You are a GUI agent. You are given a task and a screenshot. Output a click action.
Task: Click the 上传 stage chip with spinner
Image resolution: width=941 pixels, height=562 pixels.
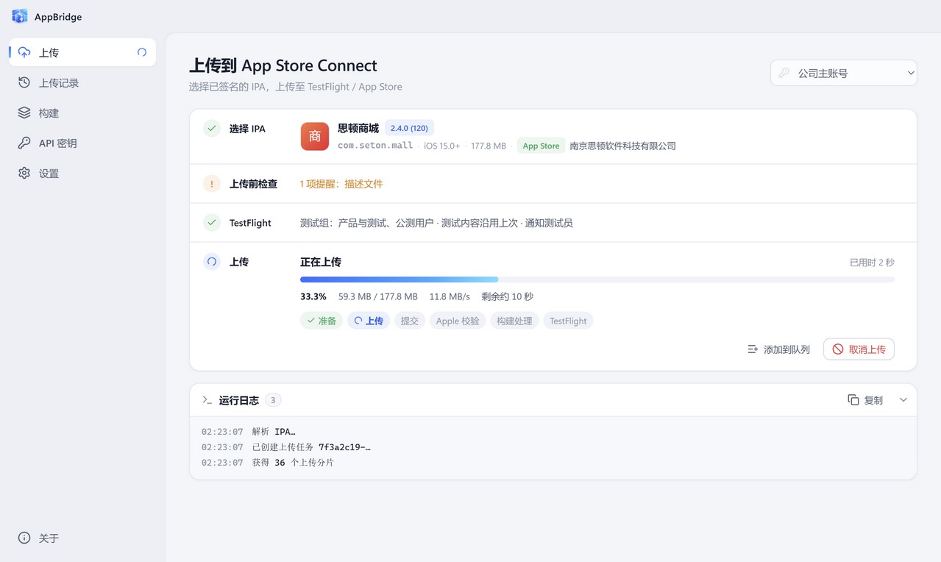369,321
